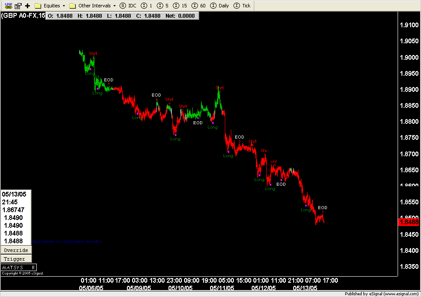The width and height of the screenshot is (421, 297).
Task: Click the EOD label near 1.8550
Action: [322, 207]
